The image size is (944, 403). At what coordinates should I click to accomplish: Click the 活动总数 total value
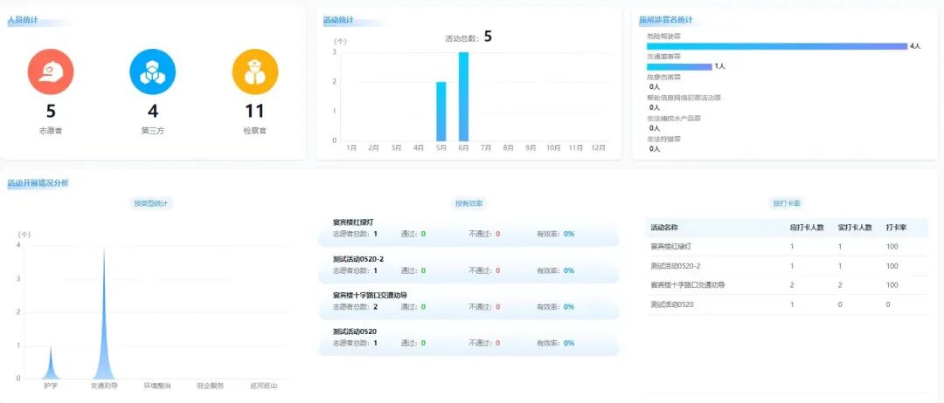(488, 38)
